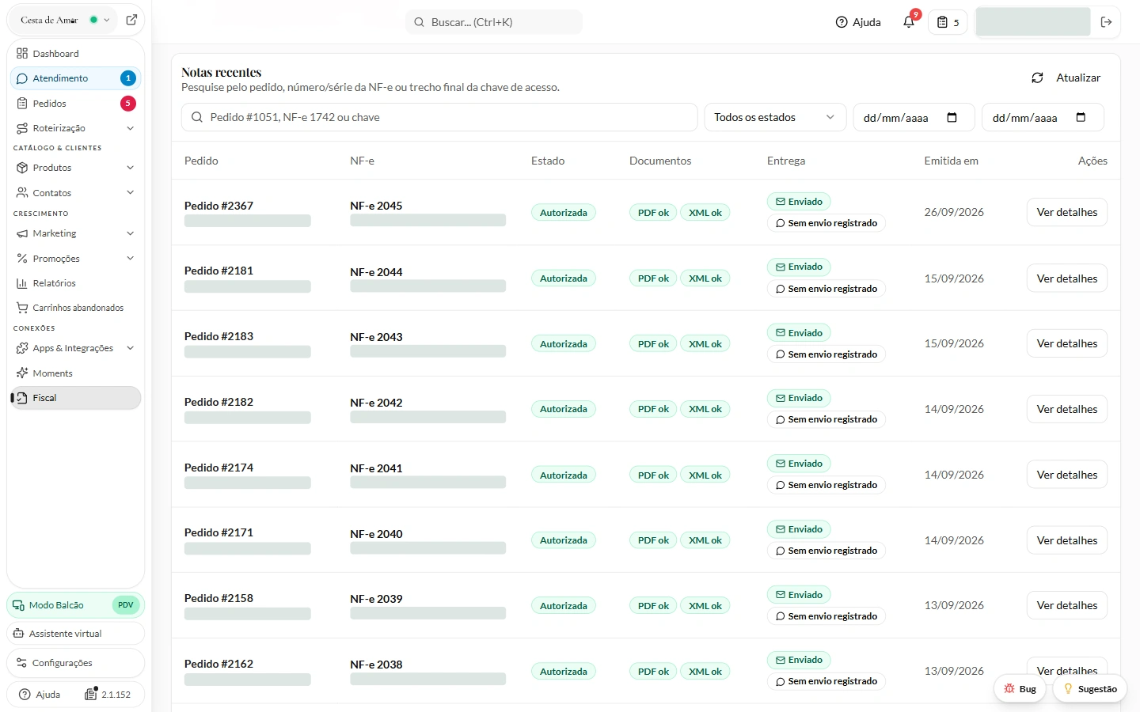View details for Pedido #2183
The height and width of the screenshot is (712, 1140).
pyautogui.click(x=1066, y=343)
